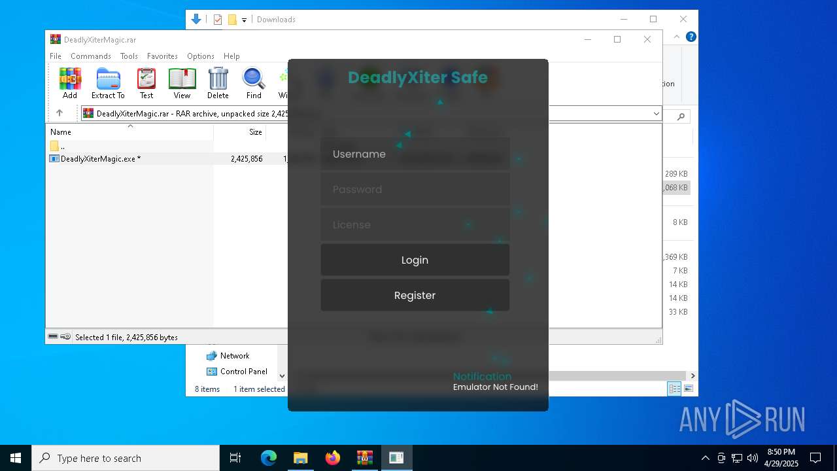
Task: Click the Find magnifier toolbar icon
Action: [254, 83]
